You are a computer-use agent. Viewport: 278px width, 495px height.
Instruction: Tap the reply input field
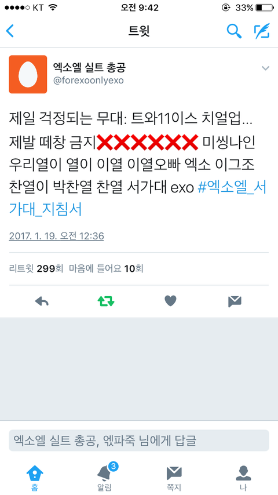(139, 441)
